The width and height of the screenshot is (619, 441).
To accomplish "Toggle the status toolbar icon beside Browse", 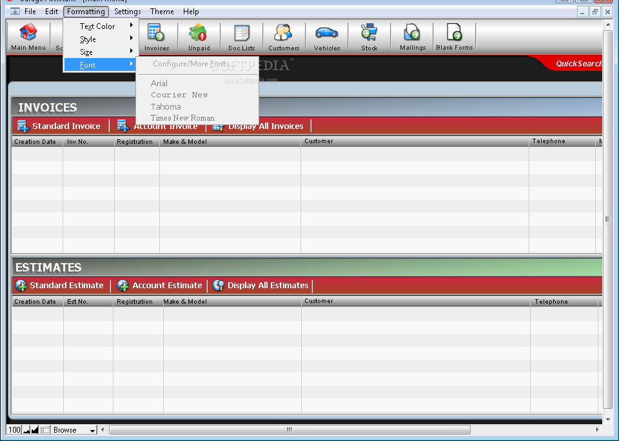I will click(x=45, y=430).
